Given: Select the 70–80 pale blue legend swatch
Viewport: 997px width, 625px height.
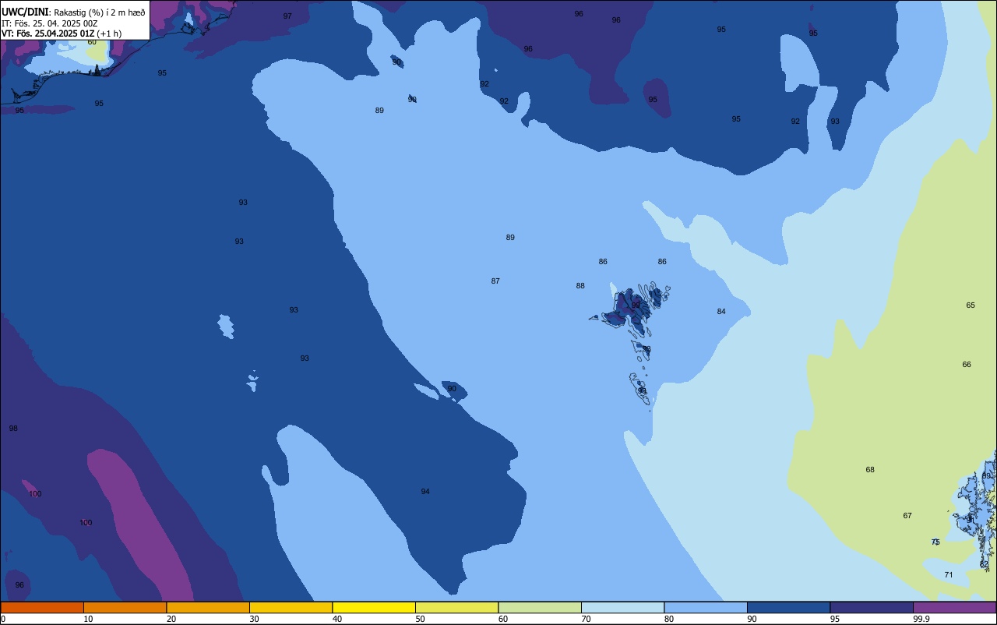Looking at the screenshot, I should (622, 607).
